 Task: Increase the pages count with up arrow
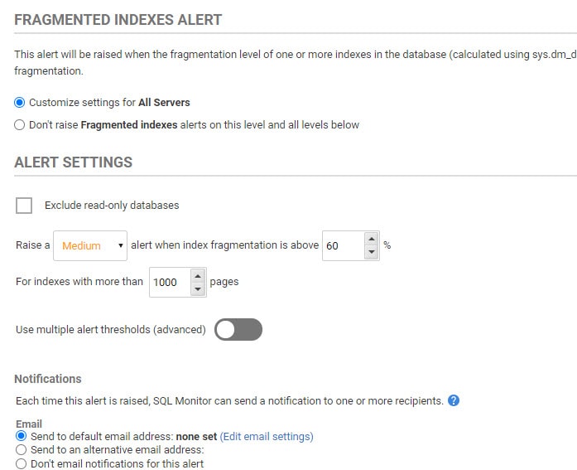(198, 276)
